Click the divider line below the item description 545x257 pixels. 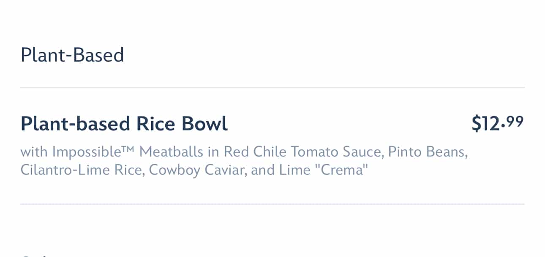pos(272,204)
